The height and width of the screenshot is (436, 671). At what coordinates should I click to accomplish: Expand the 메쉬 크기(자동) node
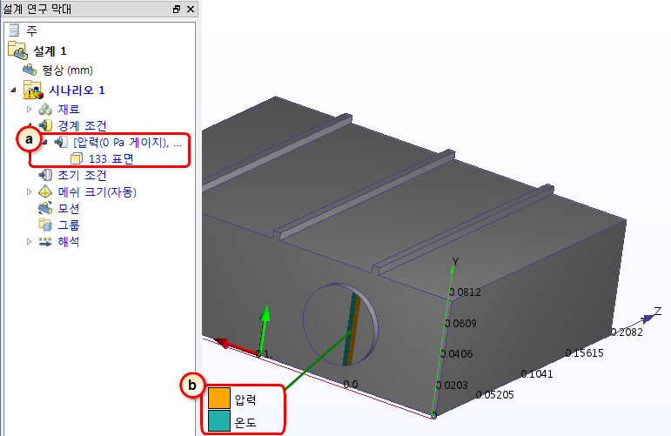29,191
